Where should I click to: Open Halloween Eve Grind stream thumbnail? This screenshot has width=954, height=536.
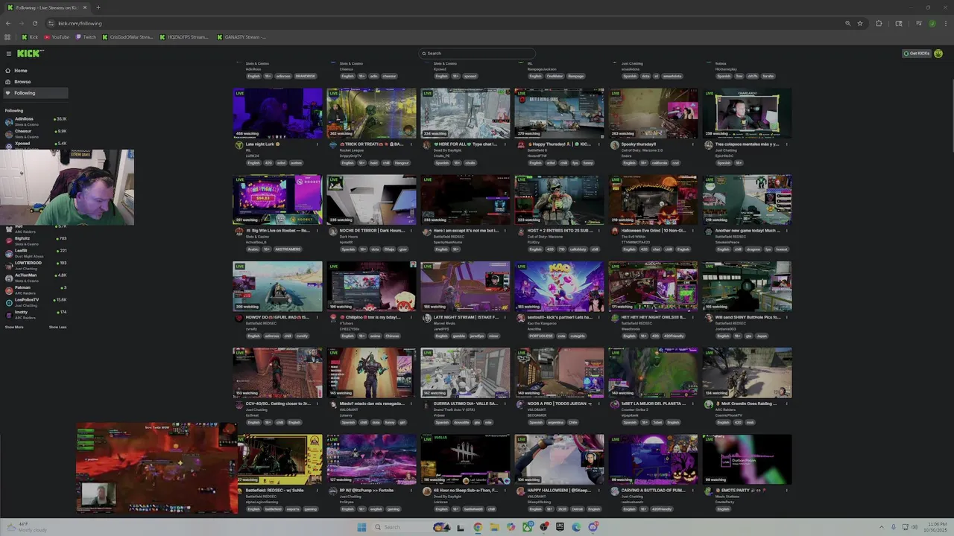click(653, 200)
